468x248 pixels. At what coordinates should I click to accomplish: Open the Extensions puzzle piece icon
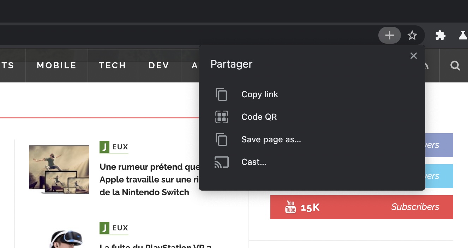coord(440,35)
